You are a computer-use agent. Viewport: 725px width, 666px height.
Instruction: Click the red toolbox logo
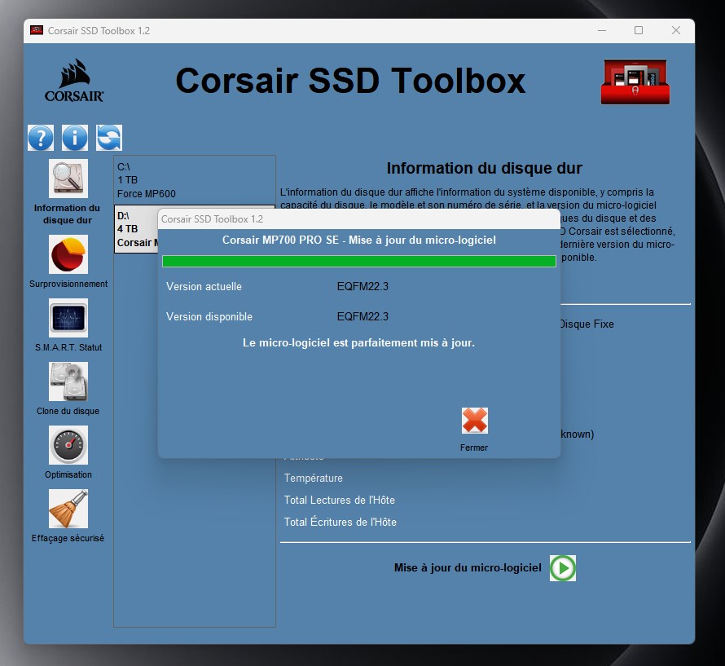[635, 82]
